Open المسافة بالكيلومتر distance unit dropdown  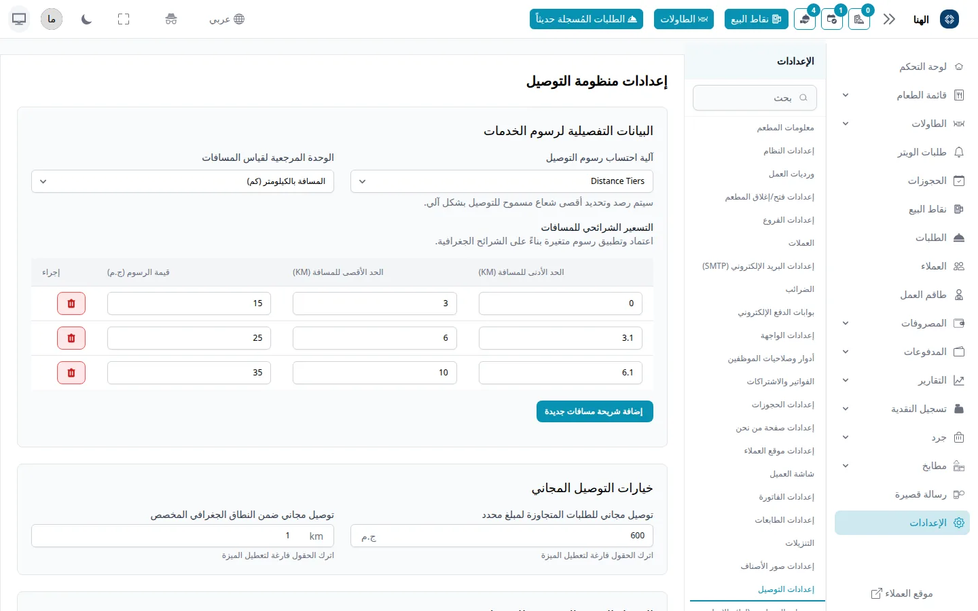click(x=183, y=181)
